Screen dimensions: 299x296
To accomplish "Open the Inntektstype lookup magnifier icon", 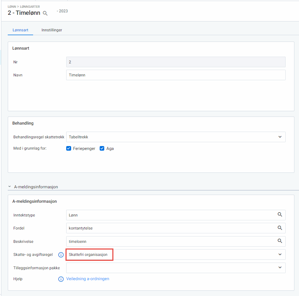I will click(x=280, y=215).
